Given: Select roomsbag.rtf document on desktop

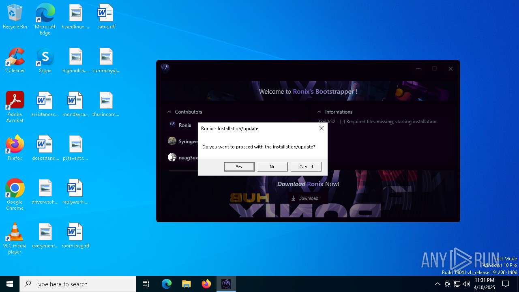Looking at the screenshot, I should 75,236.
